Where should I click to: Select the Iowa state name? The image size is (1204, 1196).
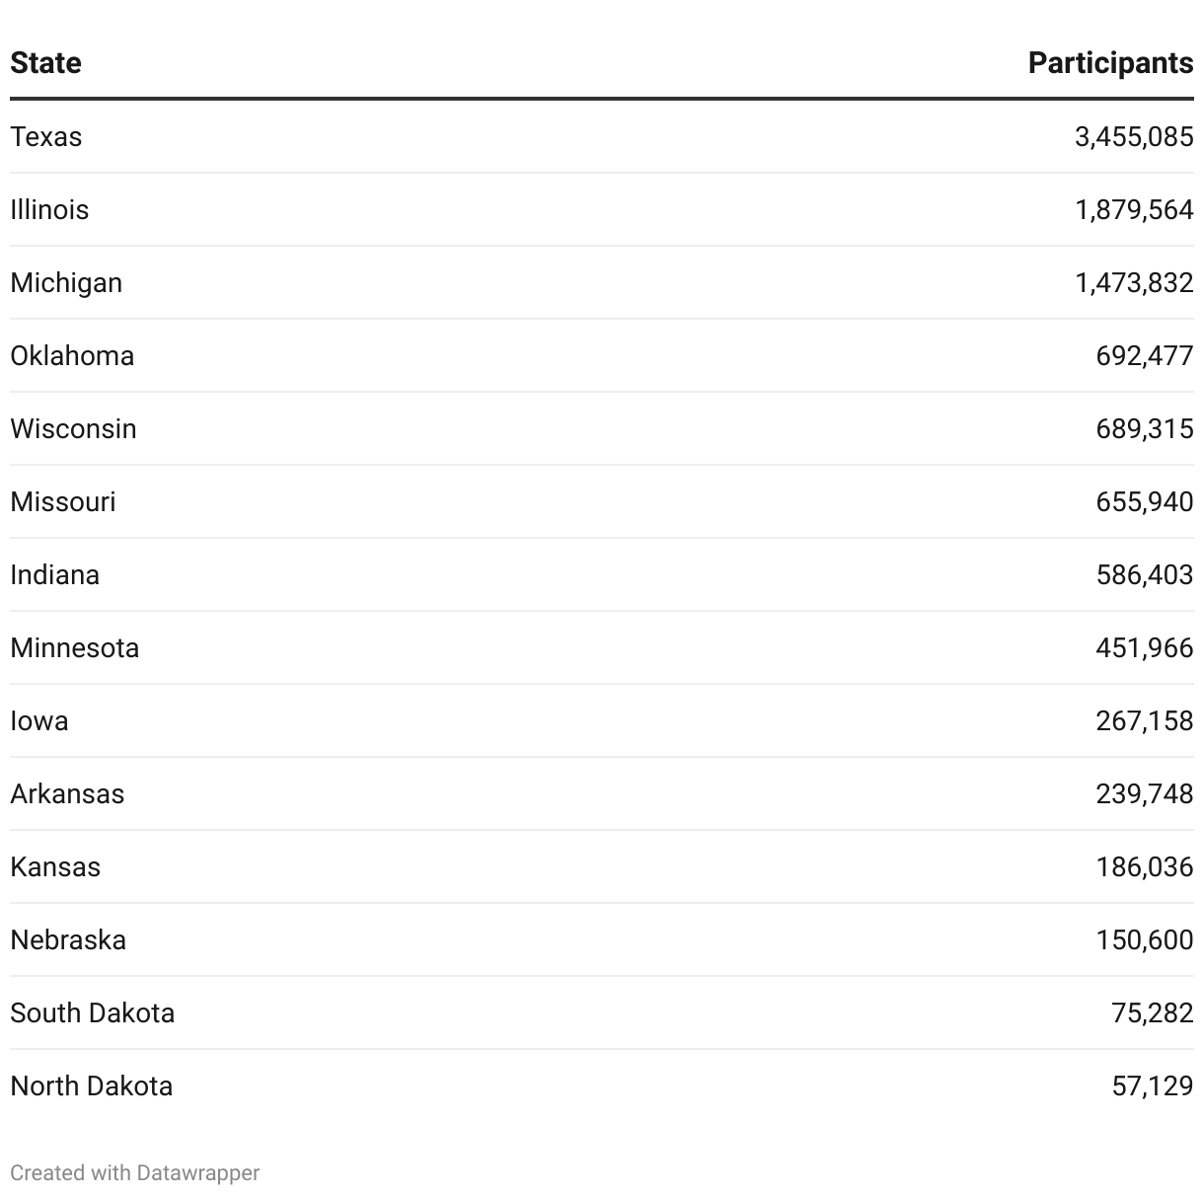39,720
